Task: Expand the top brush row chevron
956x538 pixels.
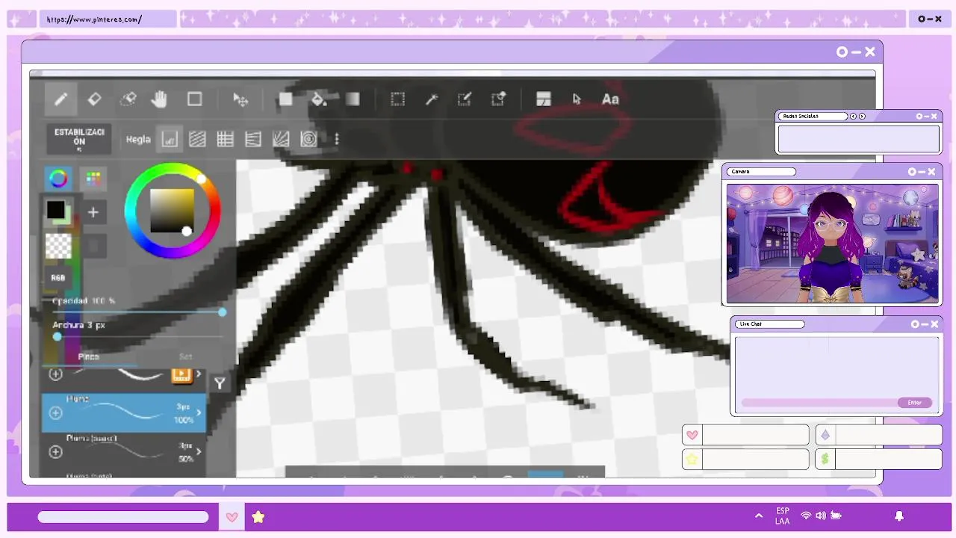Action: point(199,374)
